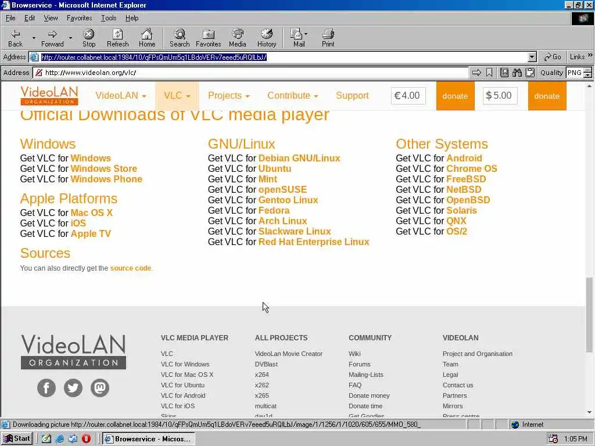The image size is (595, 446).
Task: Expand the VLC navigation dropdown
Action: pyautogui.click(x=177, y=96)
